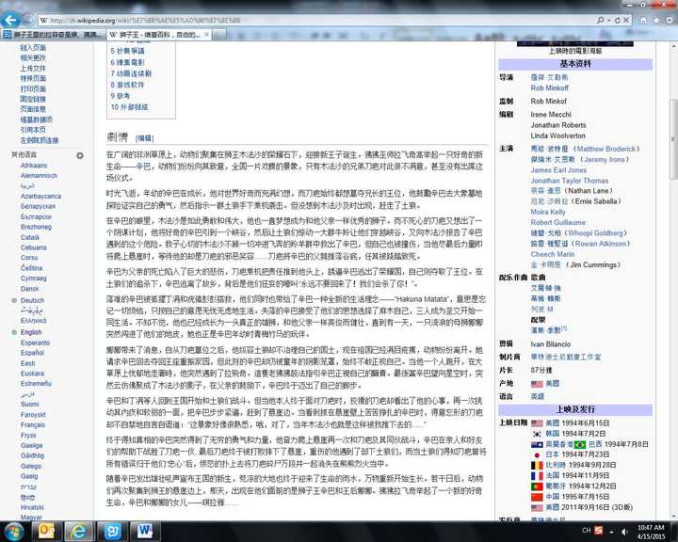The image size is (678, 542).
Task: Click the address bar search magnifier icon
Action: click(x=601, y=20)
